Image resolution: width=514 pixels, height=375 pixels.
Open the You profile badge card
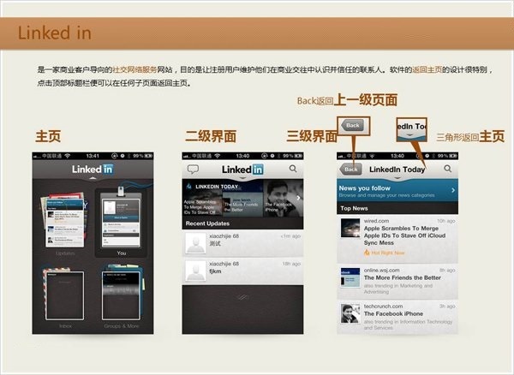121,223
